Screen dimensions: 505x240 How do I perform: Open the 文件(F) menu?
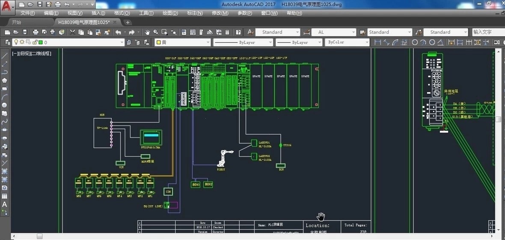tap(28, 13)
